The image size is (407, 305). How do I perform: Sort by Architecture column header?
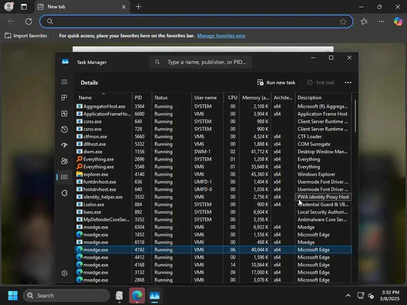tap(283, 98)
